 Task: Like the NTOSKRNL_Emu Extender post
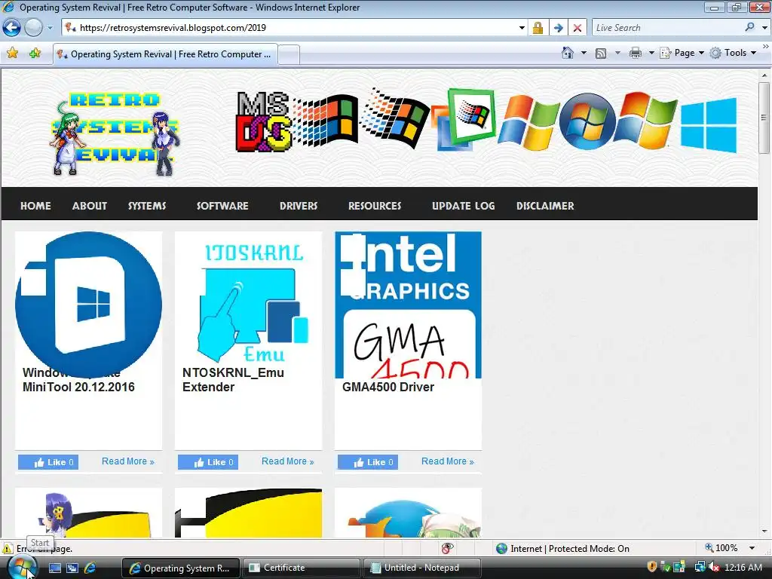[208, 462]
